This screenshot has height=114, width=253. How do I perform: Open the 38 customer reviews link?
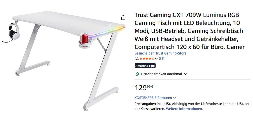162,58
